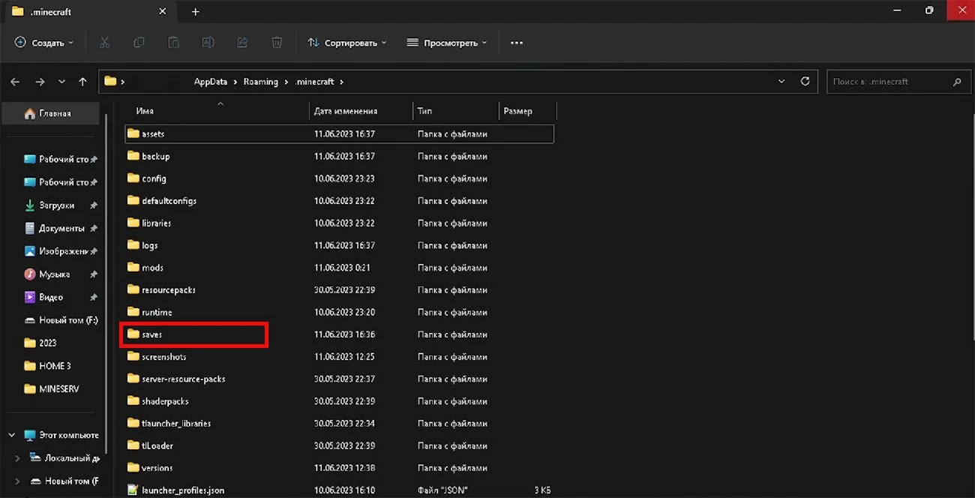Sort by Дата изменения column header
This screenshot has height=498, width=975.
(345, 111)
